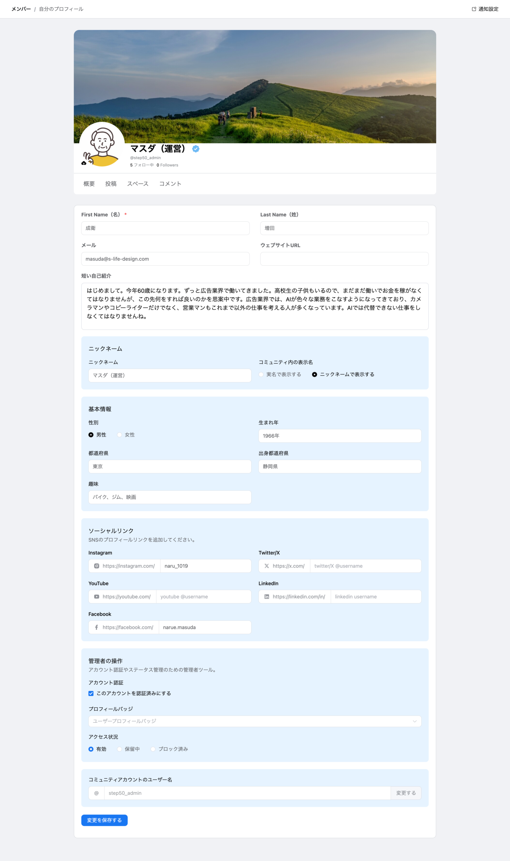Open the 5 フォロー中 list
Image resolution: width=510 pixels, height=861 pixels.
[142, 165]
